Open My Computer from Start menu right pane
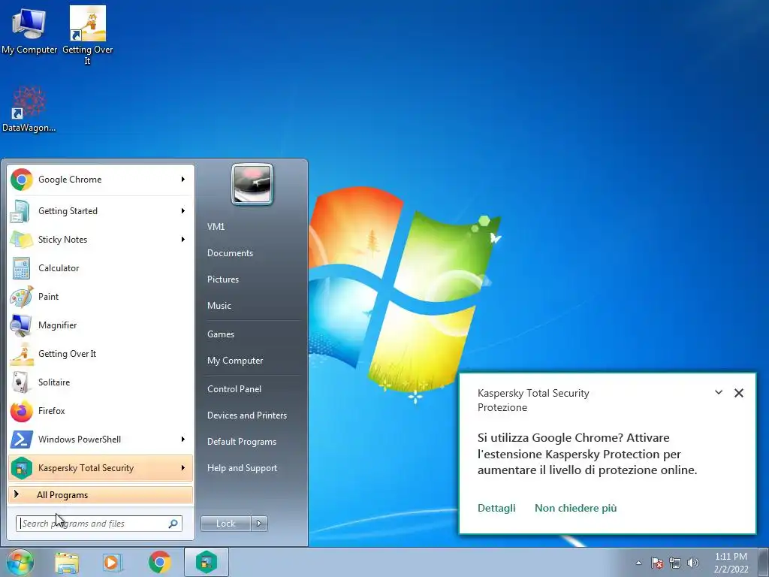 (x=235, y=361)
